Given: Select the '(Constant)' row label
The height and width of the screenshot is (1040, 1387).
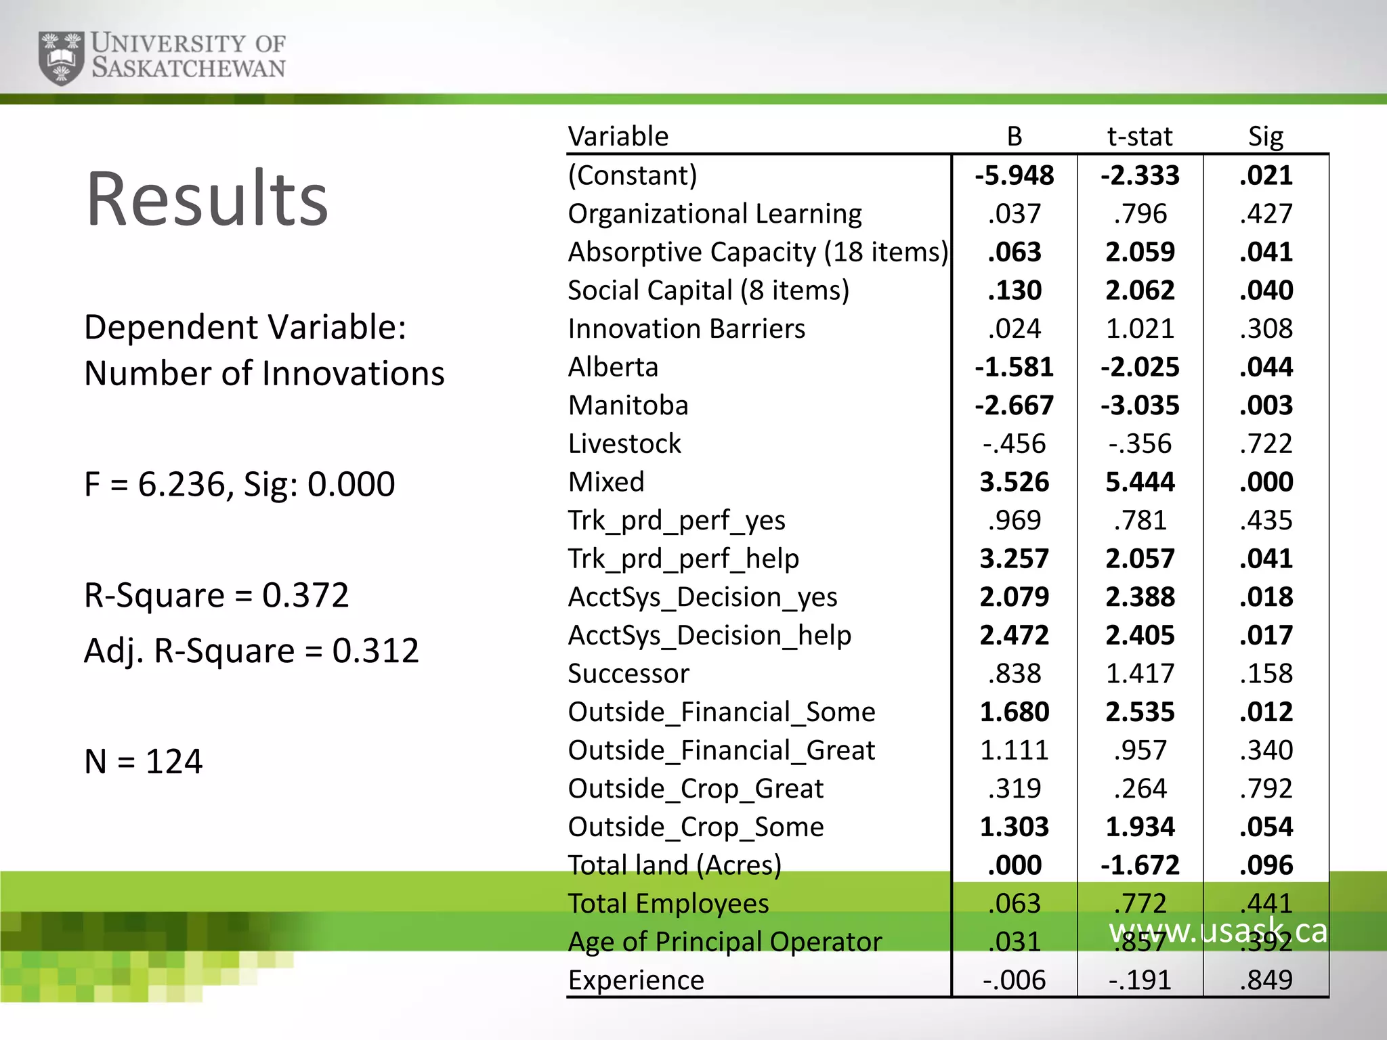Looking at the screenshot, I should click(x=633, y=175).
